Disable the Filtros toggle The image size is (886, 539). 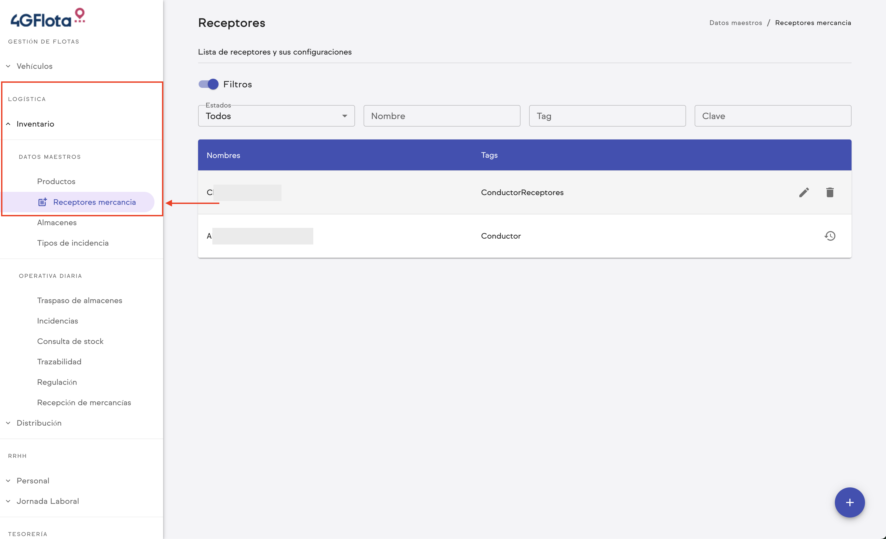(208, 84)
